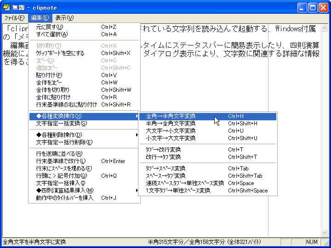Image resolution: width=331 pixels, height=248 pixels.
Task: Choose スペース→タブ変換 item
Action: pos(208,176)
